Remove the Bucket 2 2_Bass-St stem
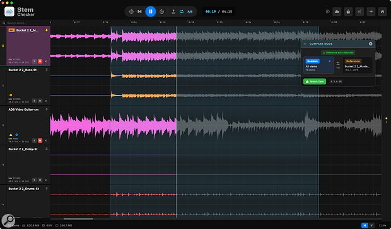The width and height of the screenshot is (391, 229). tap(45, 101)
